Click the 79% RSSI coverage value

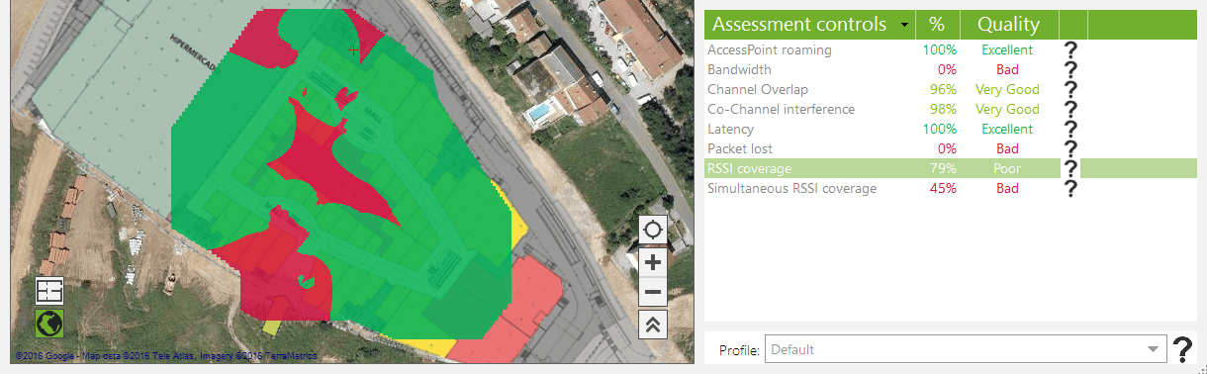coord(943,168)
